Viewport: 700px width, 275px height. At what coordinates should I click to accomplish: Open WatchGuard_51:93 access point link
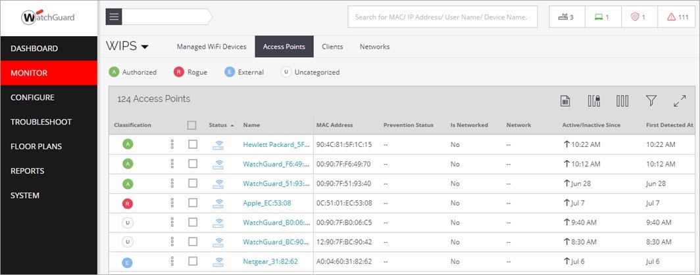pyautogui.click(x=276, y=184)
